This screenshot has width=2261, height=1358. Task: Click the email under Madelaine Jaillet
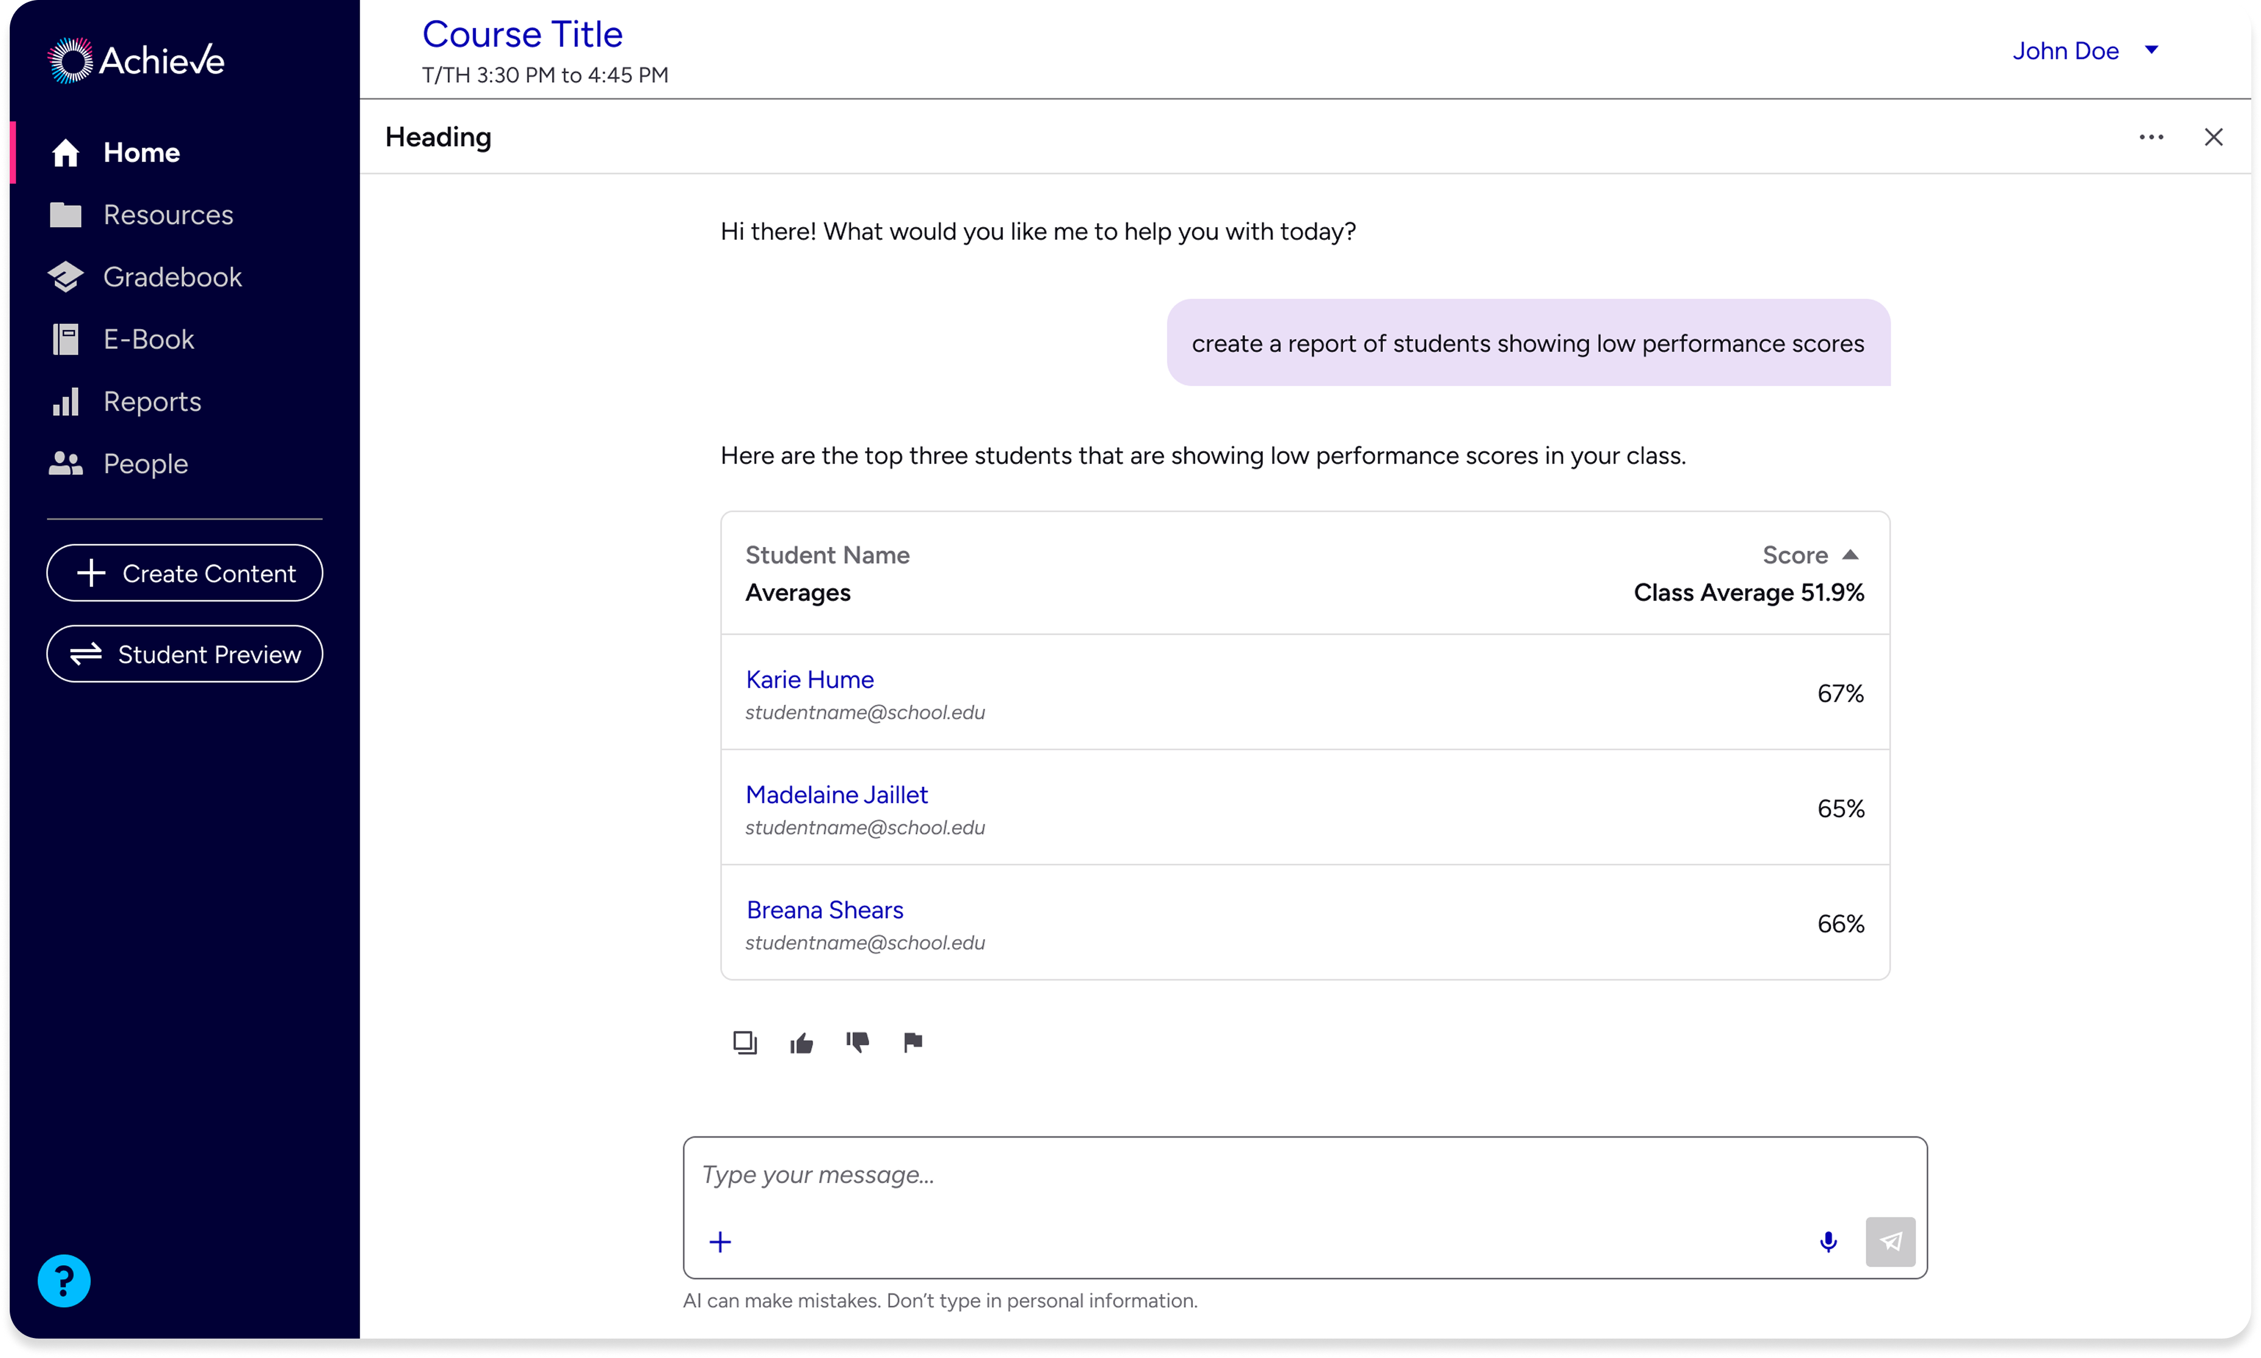pyautogui.click(x=865, y=827)
